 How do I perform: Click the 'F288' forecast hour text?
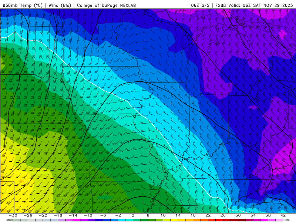pos(221,5)
